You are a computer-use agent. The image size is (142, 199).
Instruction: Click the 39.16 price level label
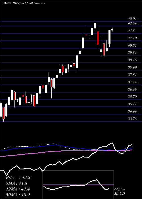pos(132,60)
